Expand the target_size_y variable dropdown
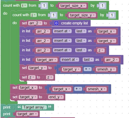The height and width of the screenshot is (118, 129). coord(82,15)
